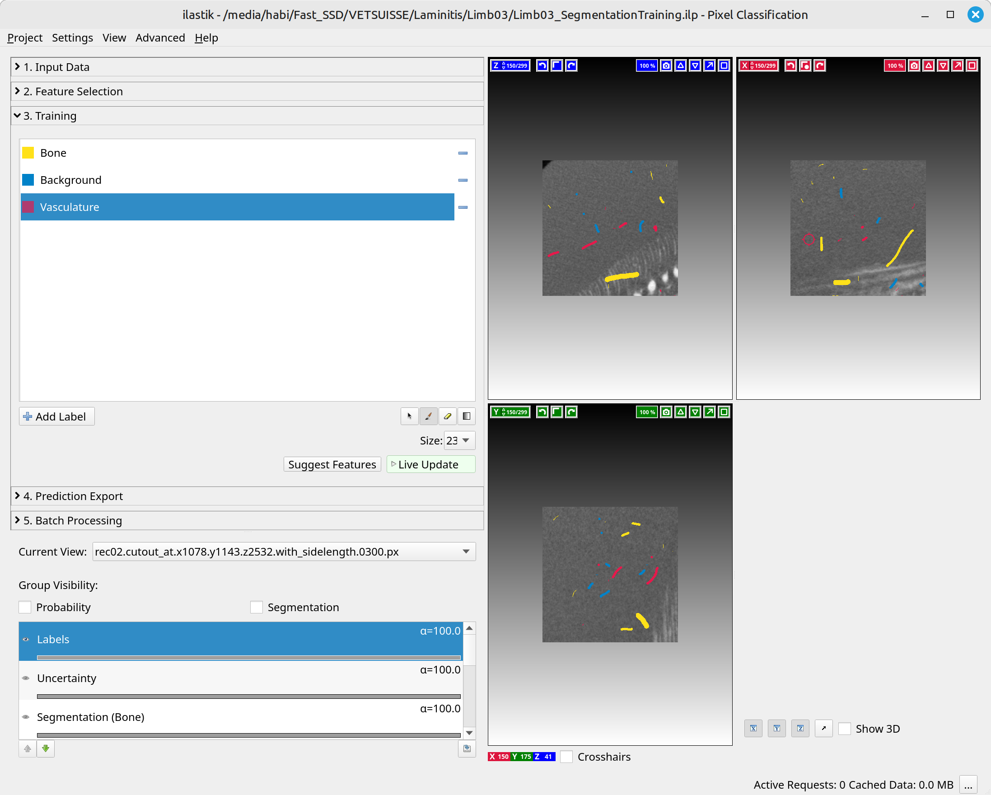Open the brush Size dropdown
The image size is (991, 795).
tap(459, 440)
